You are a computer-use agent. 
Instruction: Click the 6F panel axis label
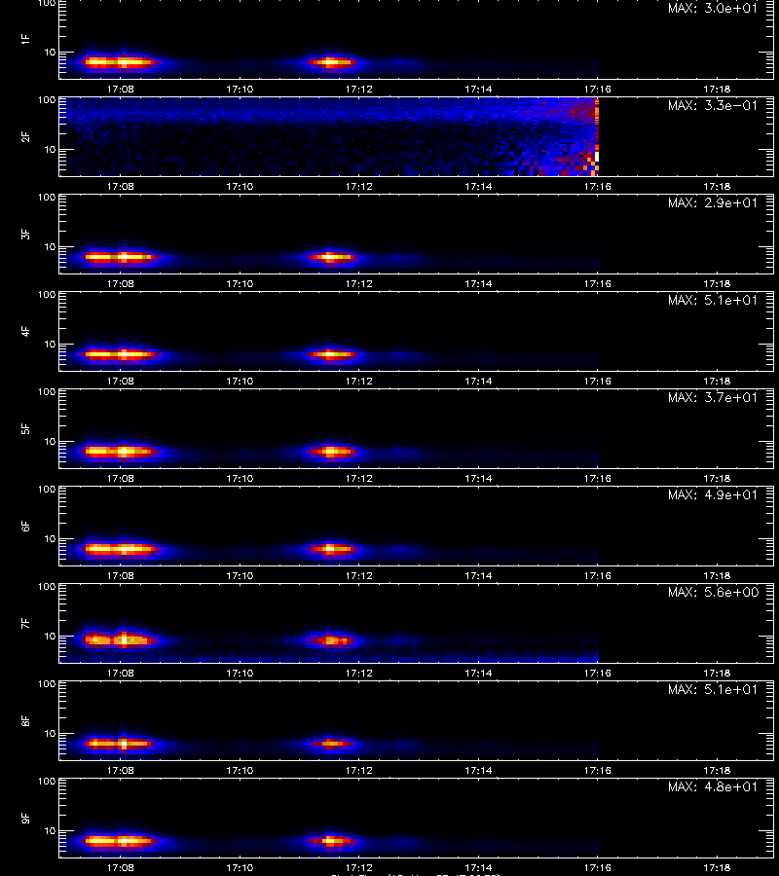pos(25,527)
